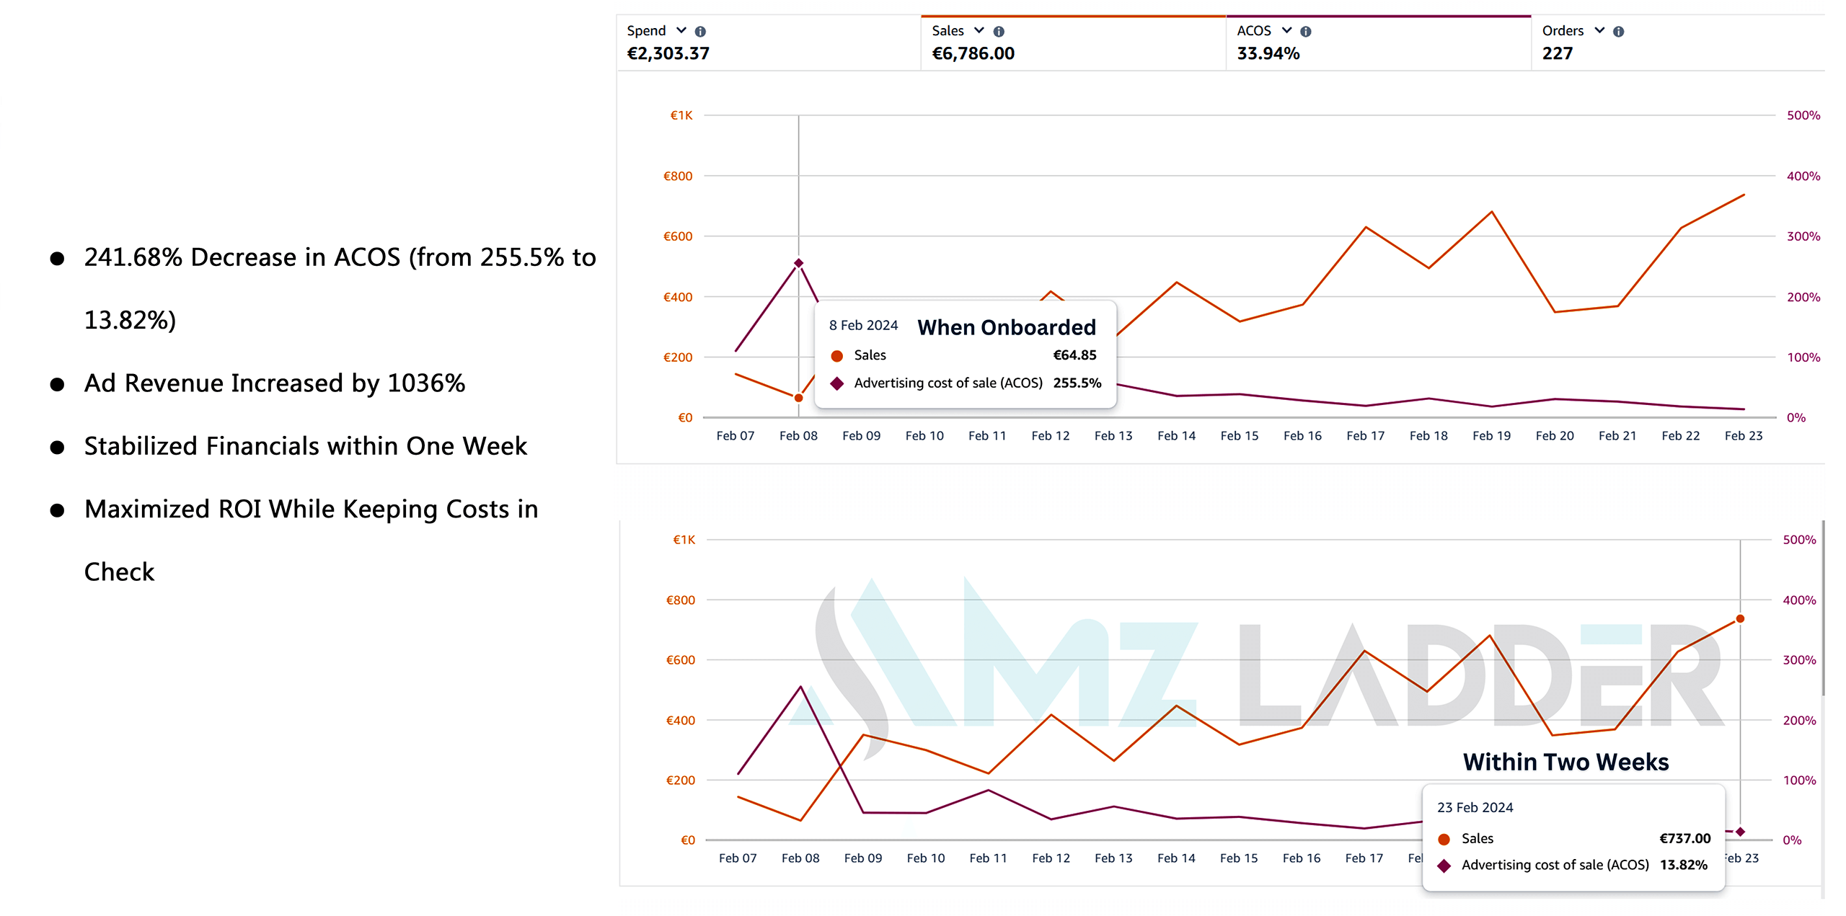The width and height of the screenshot is (1846, 916).
Task: Click the info icon beside Sales
Action: coord(999,32)
